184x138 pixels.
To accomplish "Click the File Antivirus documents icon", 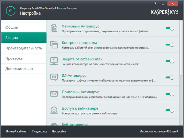I will pos(54,28).
